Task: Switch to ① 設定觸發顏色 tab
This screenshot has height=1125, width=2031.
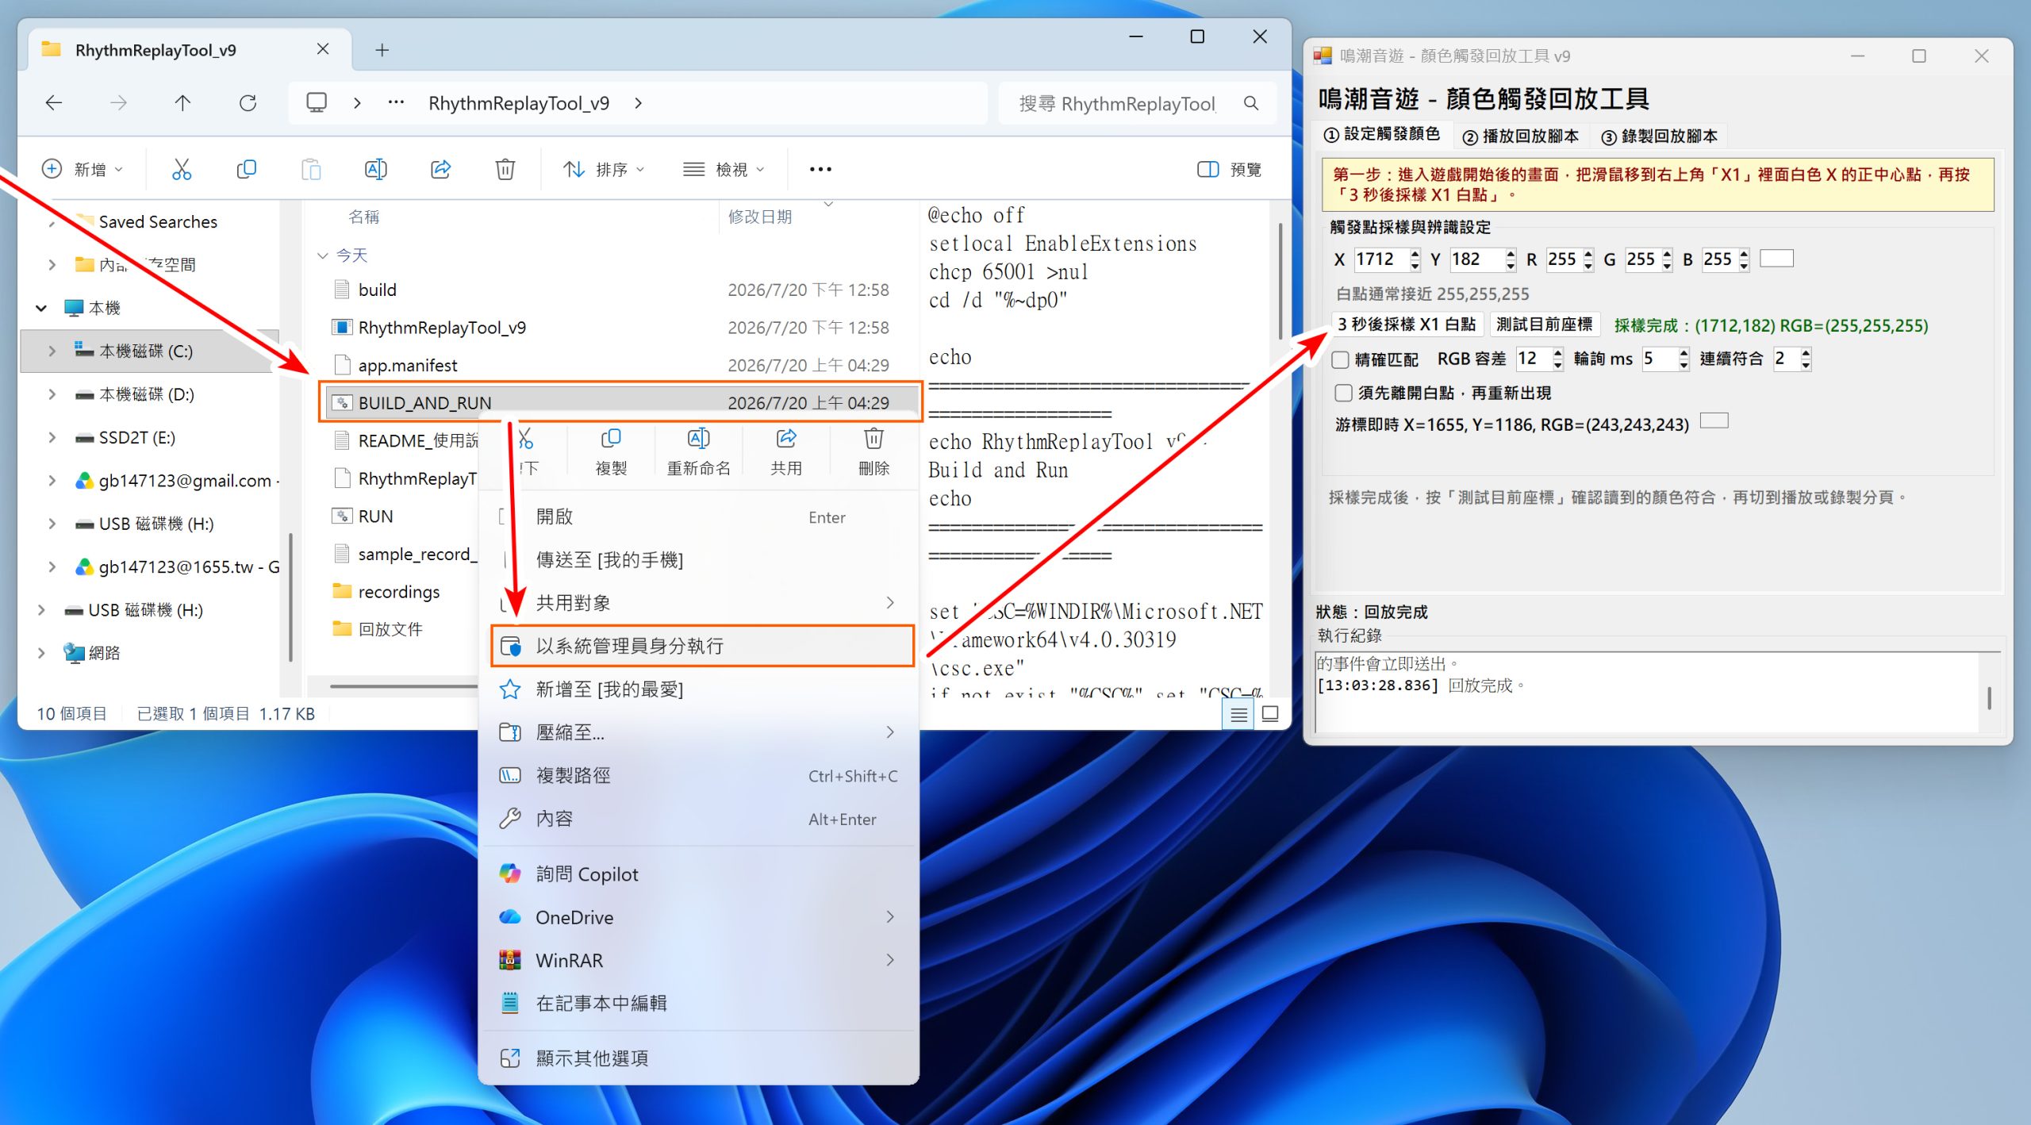Action: coord(1382,133)
